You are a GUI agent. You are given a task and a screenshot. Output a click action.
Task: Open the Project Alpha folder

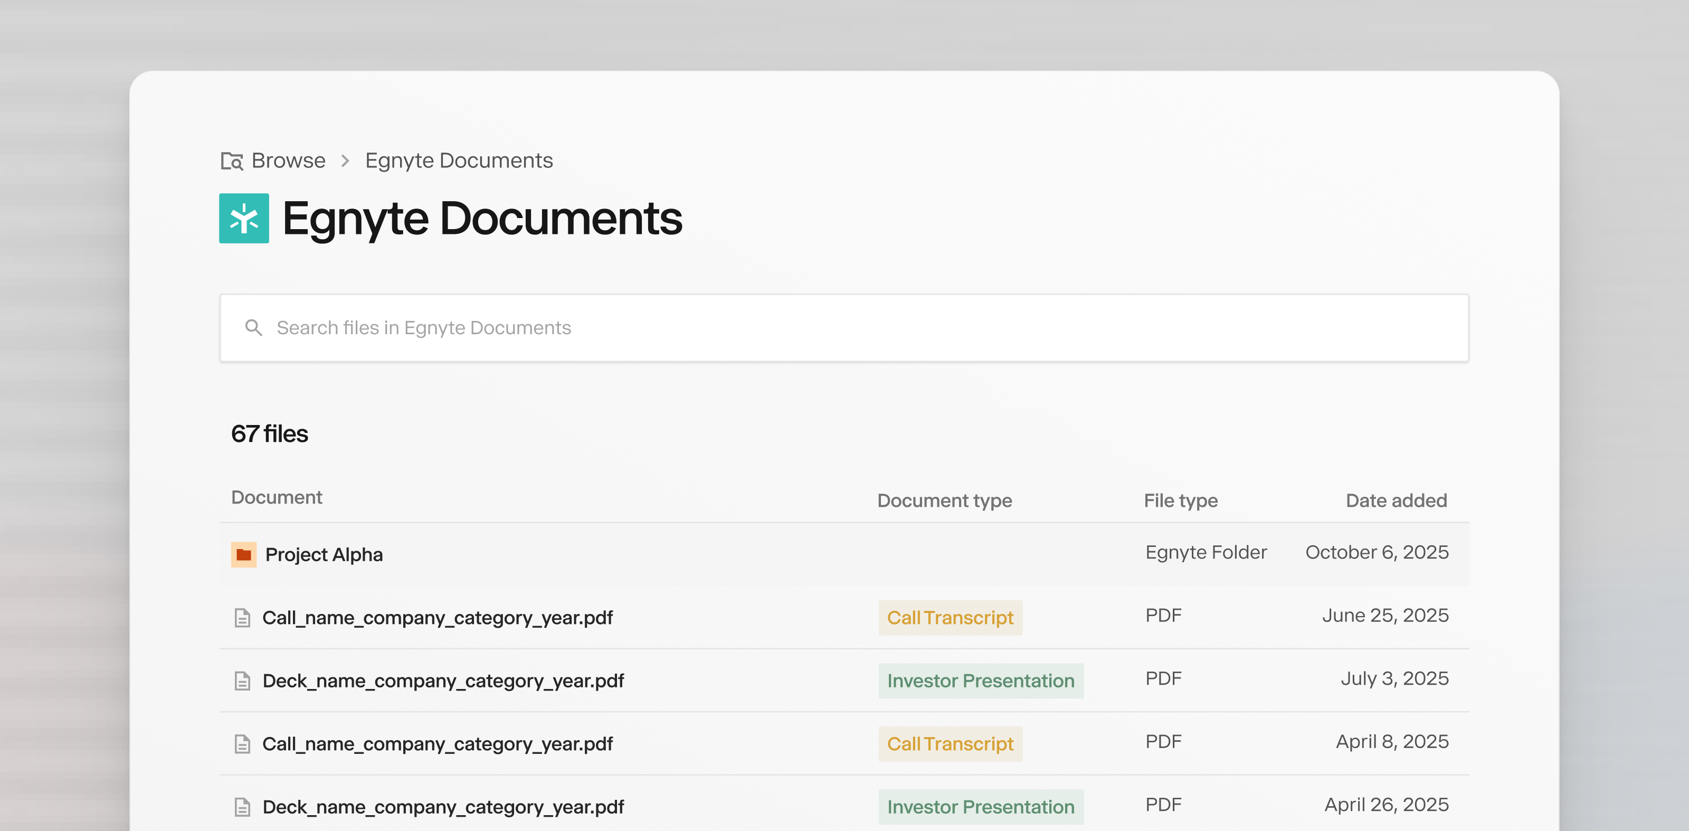coord(324,554)
